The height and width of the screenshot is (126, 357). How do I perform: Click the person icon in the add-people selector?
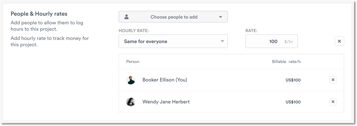(x=126, y=17)
